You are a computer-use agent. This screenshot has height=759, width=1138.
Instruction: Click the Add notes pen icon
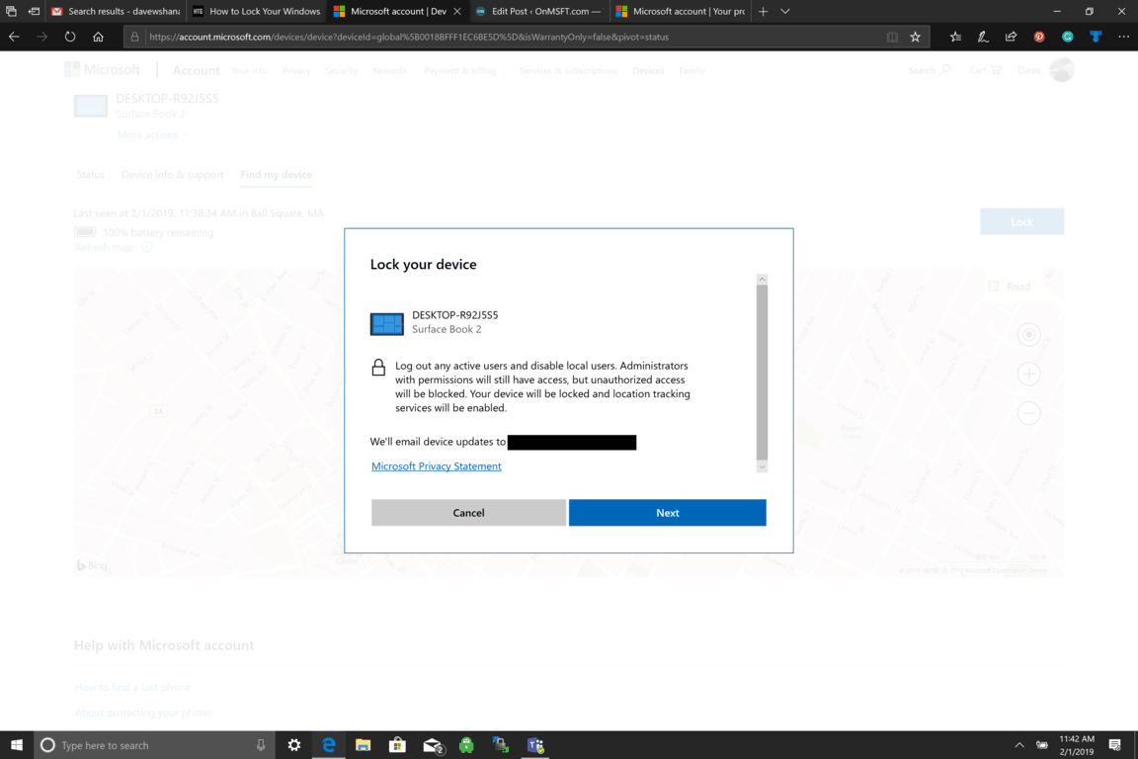tap(983, 37)
